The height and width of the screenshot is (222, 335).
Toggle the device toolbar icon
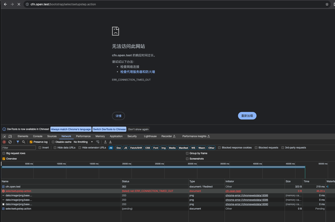pos(10,136)
